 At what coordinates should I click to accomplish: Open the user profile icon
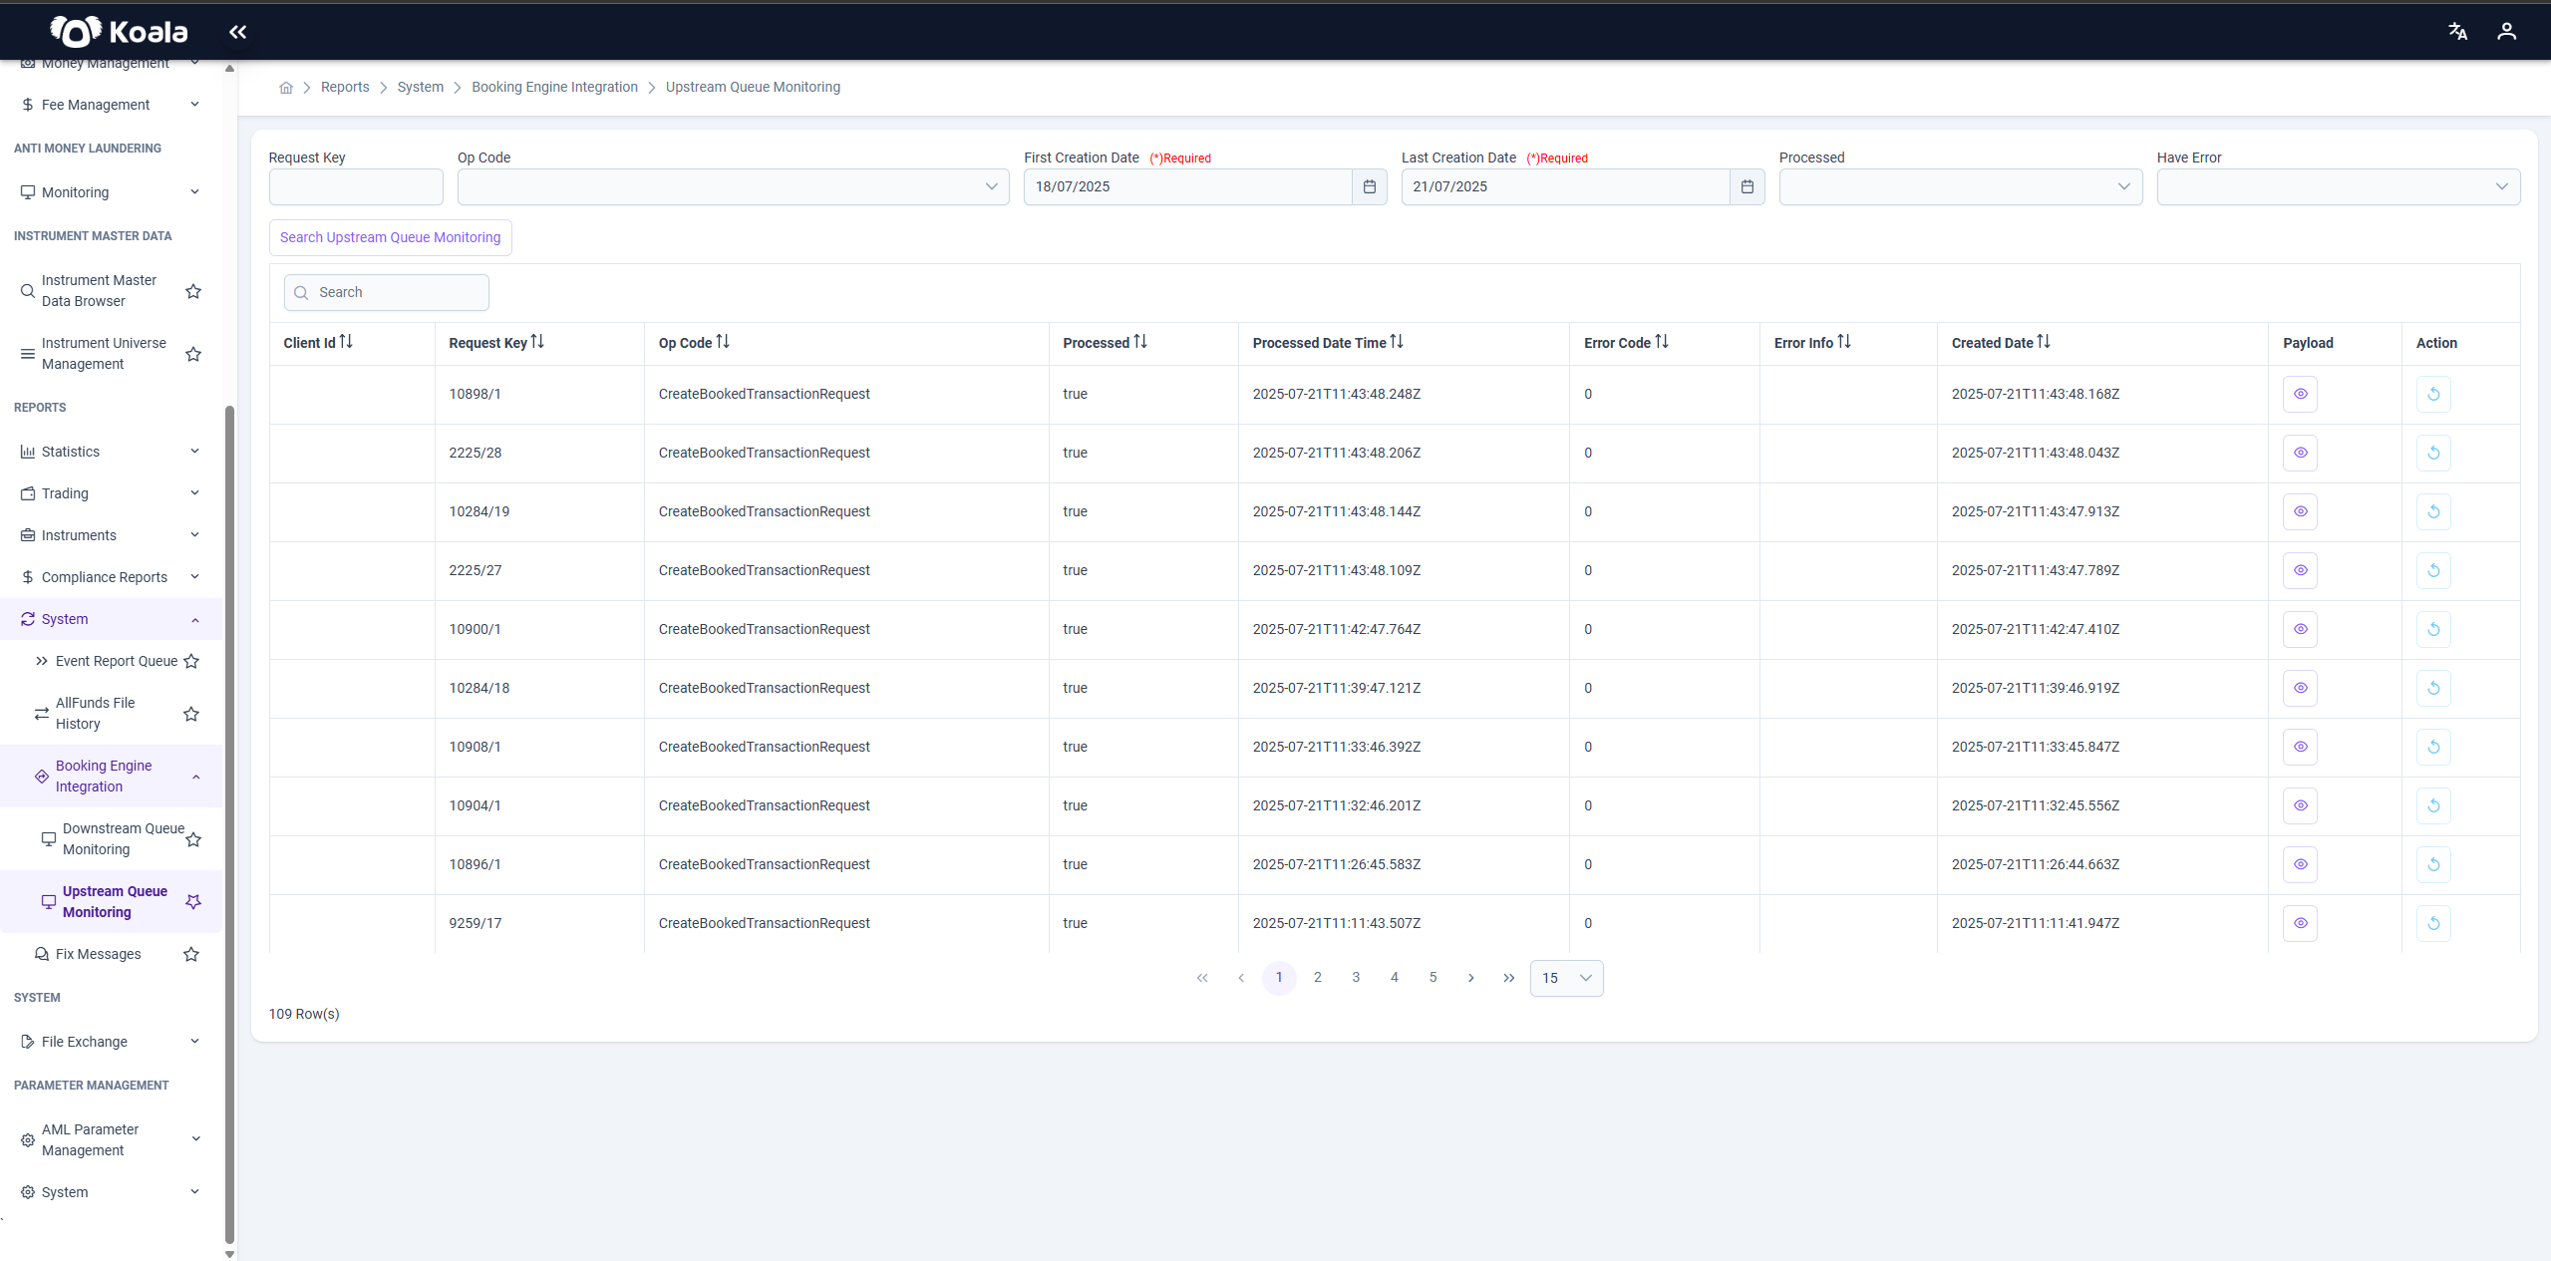2506,32
